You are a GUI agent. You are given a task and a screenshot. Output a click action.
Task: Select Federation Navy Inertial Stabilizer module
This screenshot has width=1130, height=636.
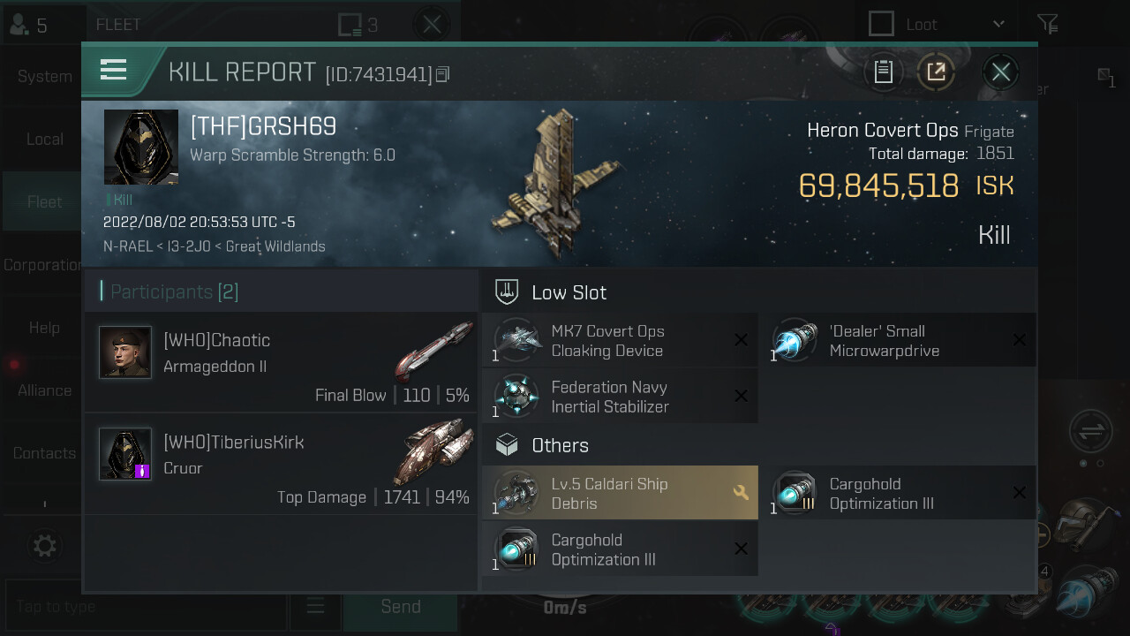coord(620,397)
